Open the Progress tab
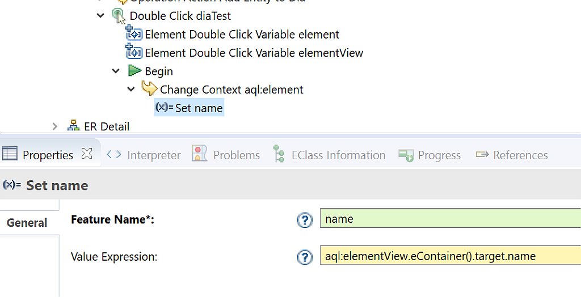 tap(430, 155)
